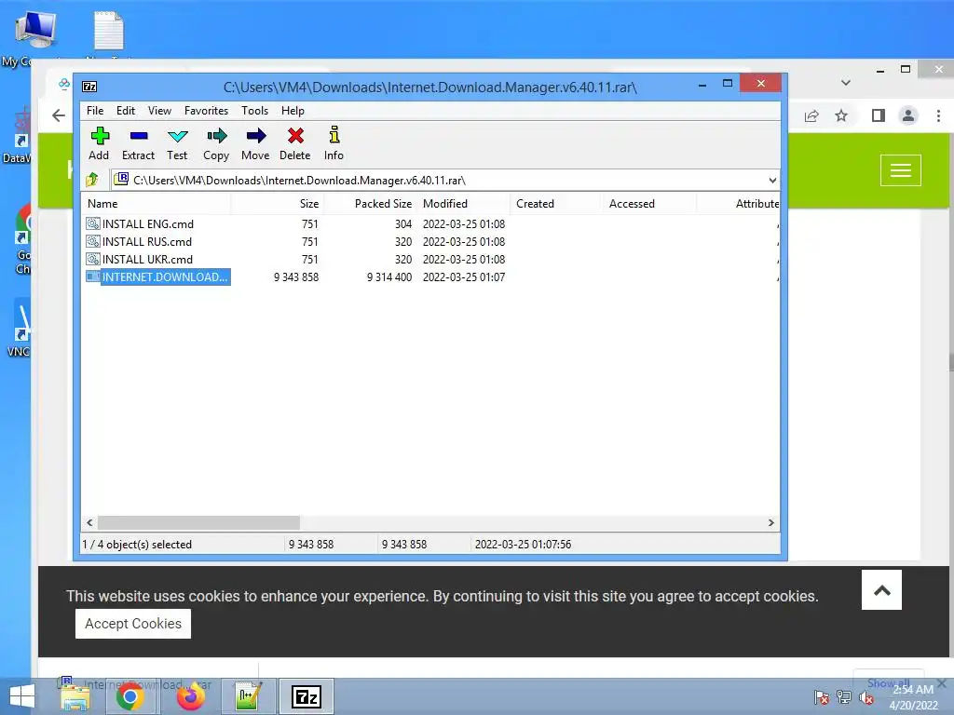This screenshot has height=715, width=954.
Task: Click the horizontal scrollbar thumb
Action: (199, 523)
